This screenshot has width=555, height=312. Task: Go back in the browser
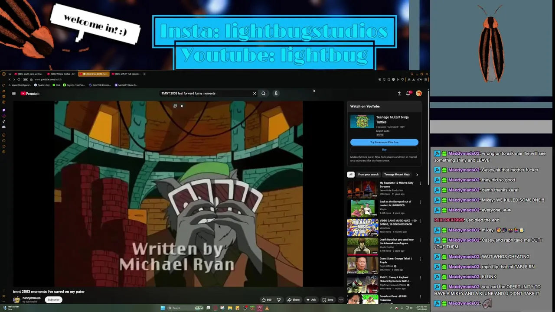tap(10, 79)
